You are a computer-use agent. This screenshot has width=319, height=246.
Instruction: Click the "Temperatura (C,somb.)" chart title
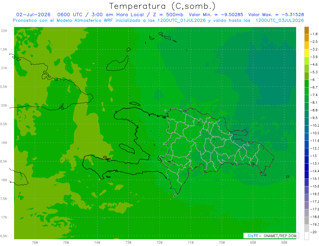coord(162,6)
